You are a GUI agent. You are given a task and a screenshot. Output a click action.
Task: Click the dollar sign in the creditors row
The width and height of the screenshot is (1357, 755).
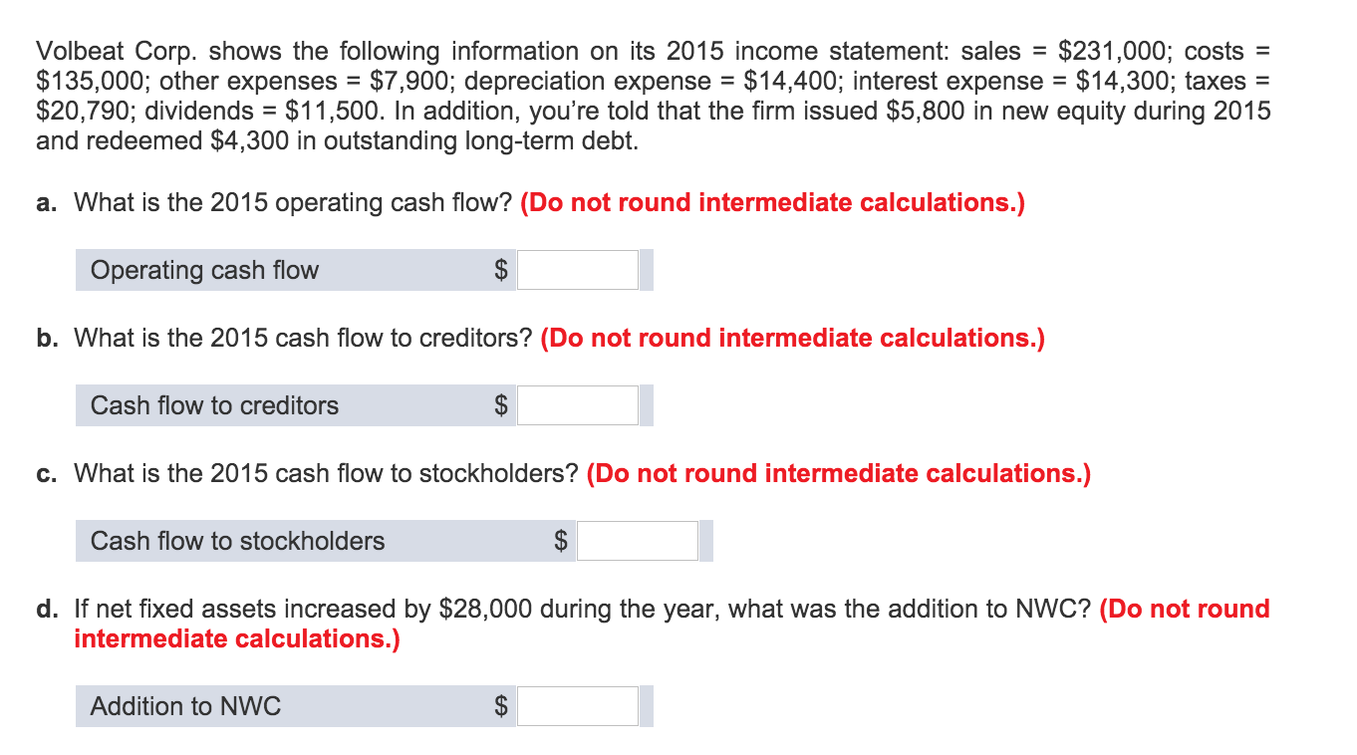tap(502, 405)
